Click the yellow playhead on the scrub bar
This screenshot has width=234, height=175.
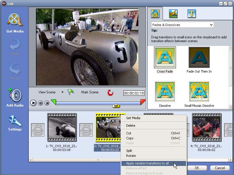pyautogui.click(x=116, y=106)
